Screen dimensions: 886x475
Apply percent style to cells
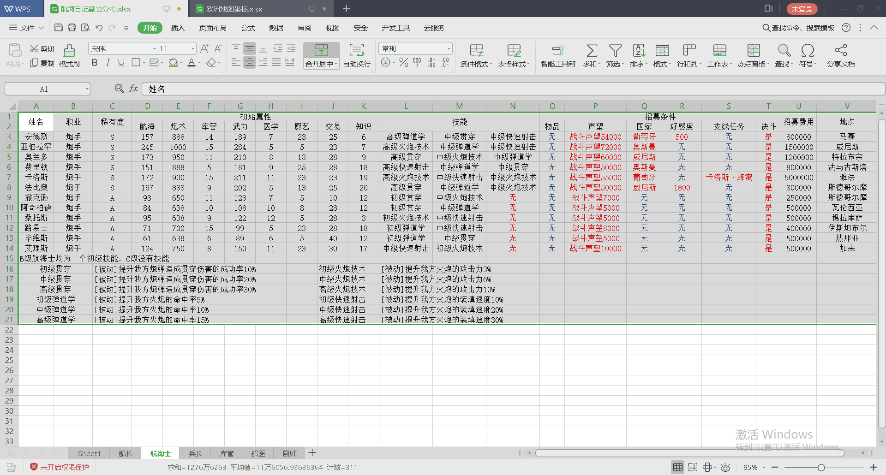coord(404,62)
